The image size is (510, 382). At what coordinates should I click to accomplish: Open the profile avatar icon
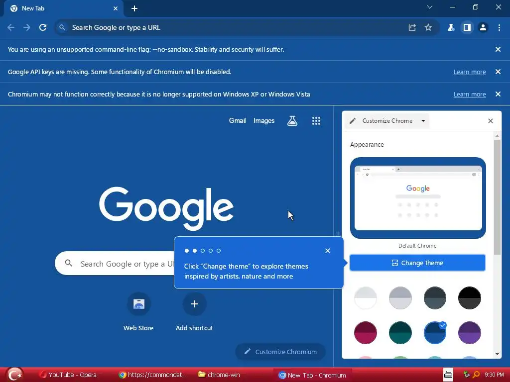[483, 28]
